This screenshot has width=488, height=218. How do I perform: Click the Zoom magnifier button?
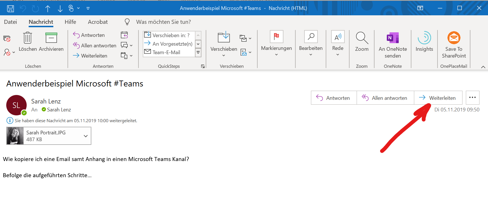362,42
